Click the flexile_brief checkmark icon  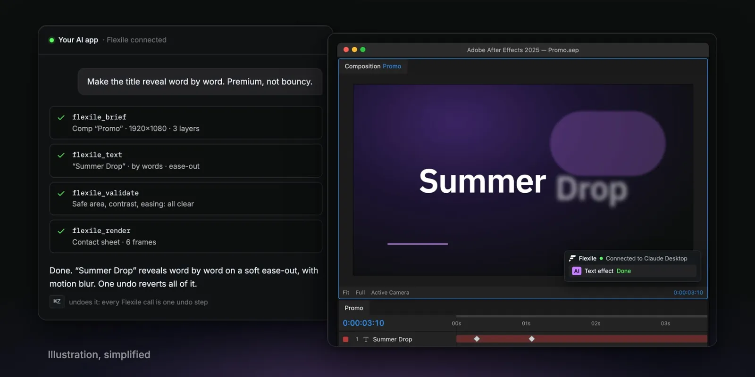tap(61, 117)
